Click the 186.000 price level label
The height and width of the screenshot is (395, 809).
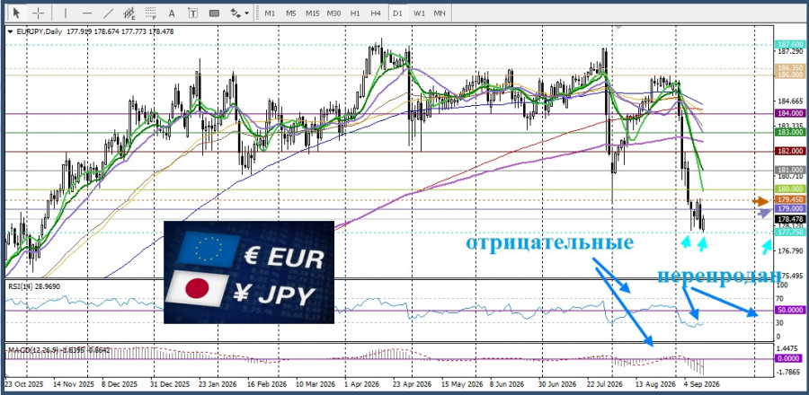click(790, 75)
